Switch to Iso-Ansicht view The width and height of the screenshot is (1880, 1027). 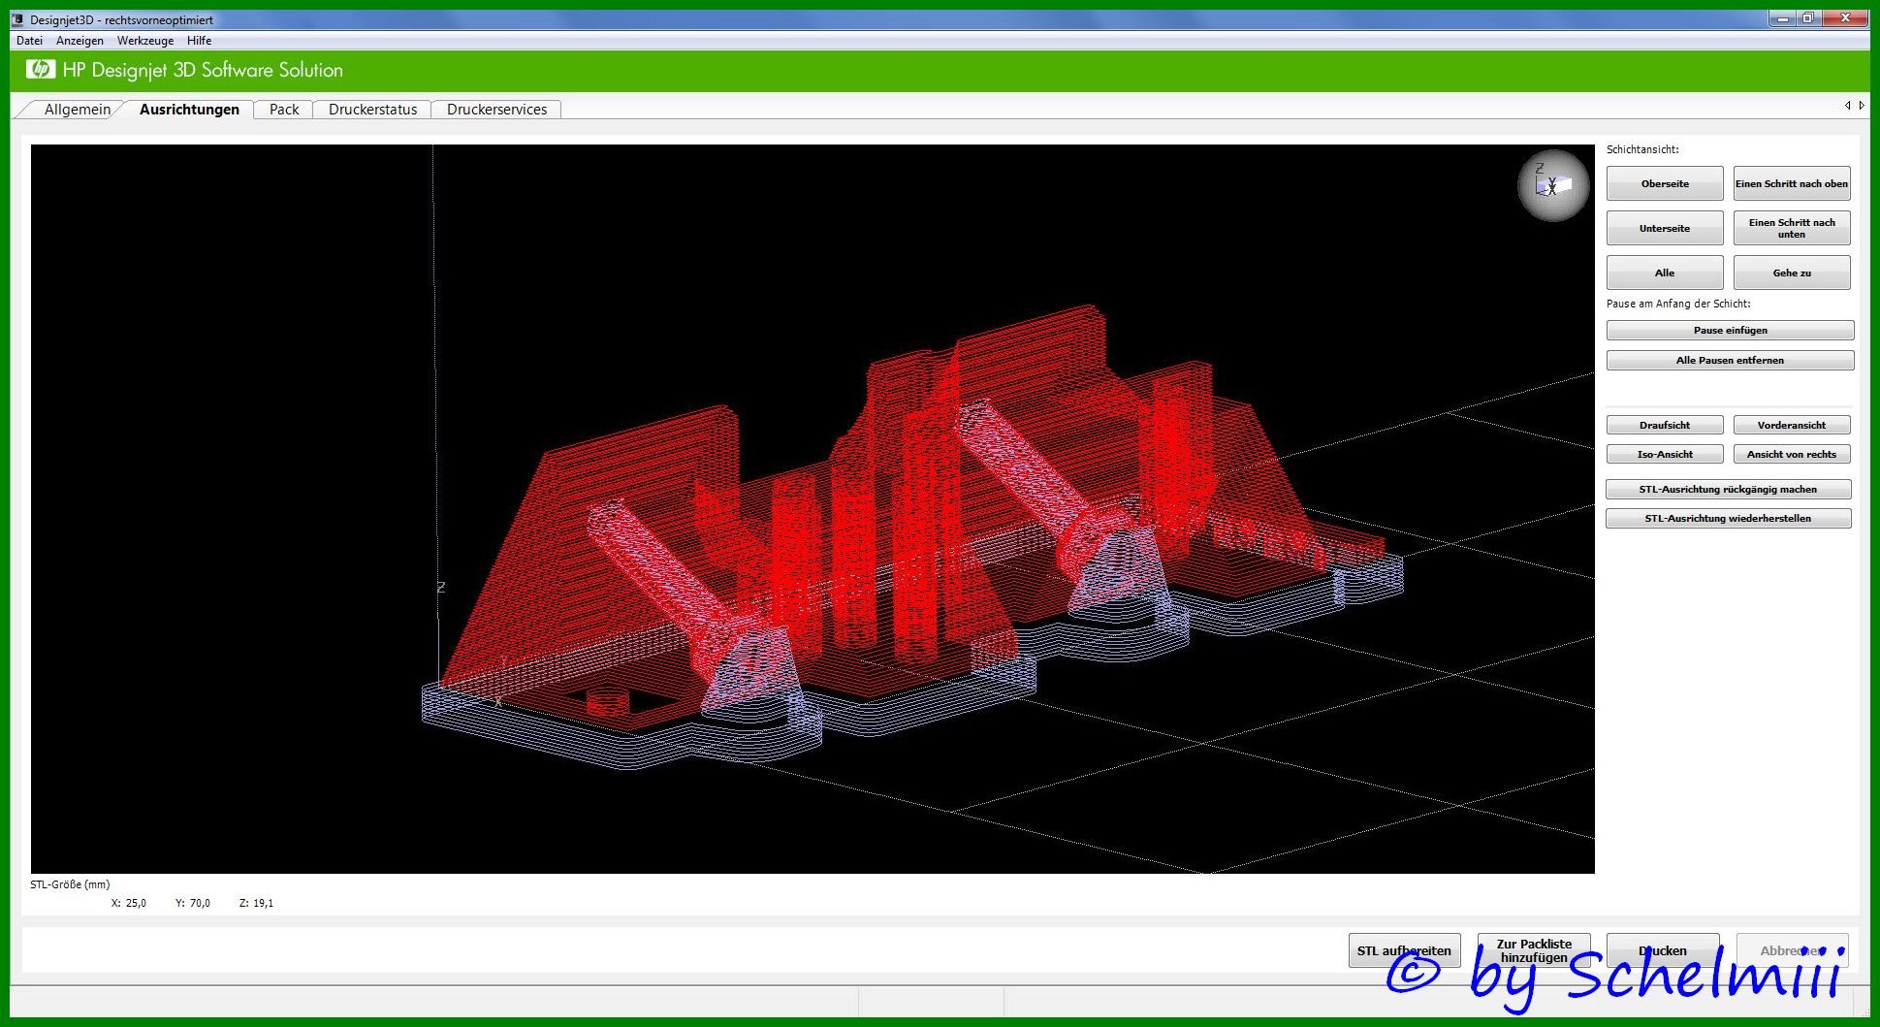(x=1665, y=454)
